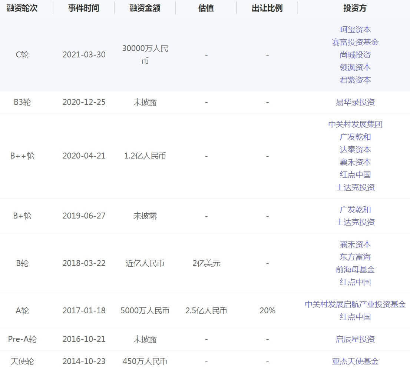The width and height of the screenshot is (410, 370).
Task: Click the 中关村发展集团 link
Action: [x=355, y=124]
